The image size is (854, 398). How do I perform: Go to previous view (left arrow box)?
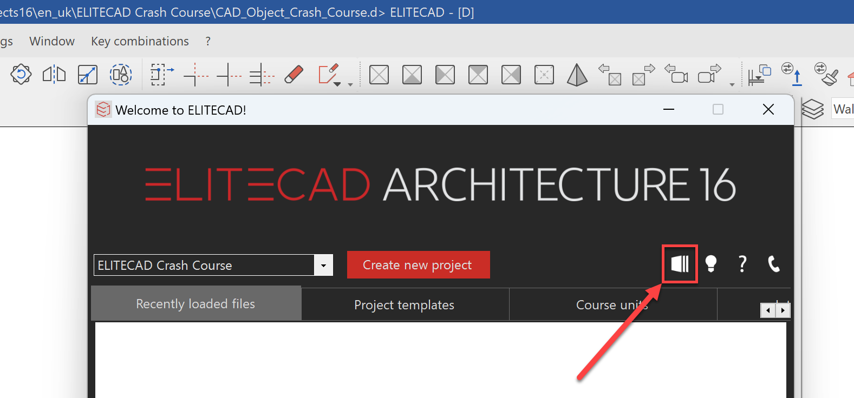(x=610, y=75)
